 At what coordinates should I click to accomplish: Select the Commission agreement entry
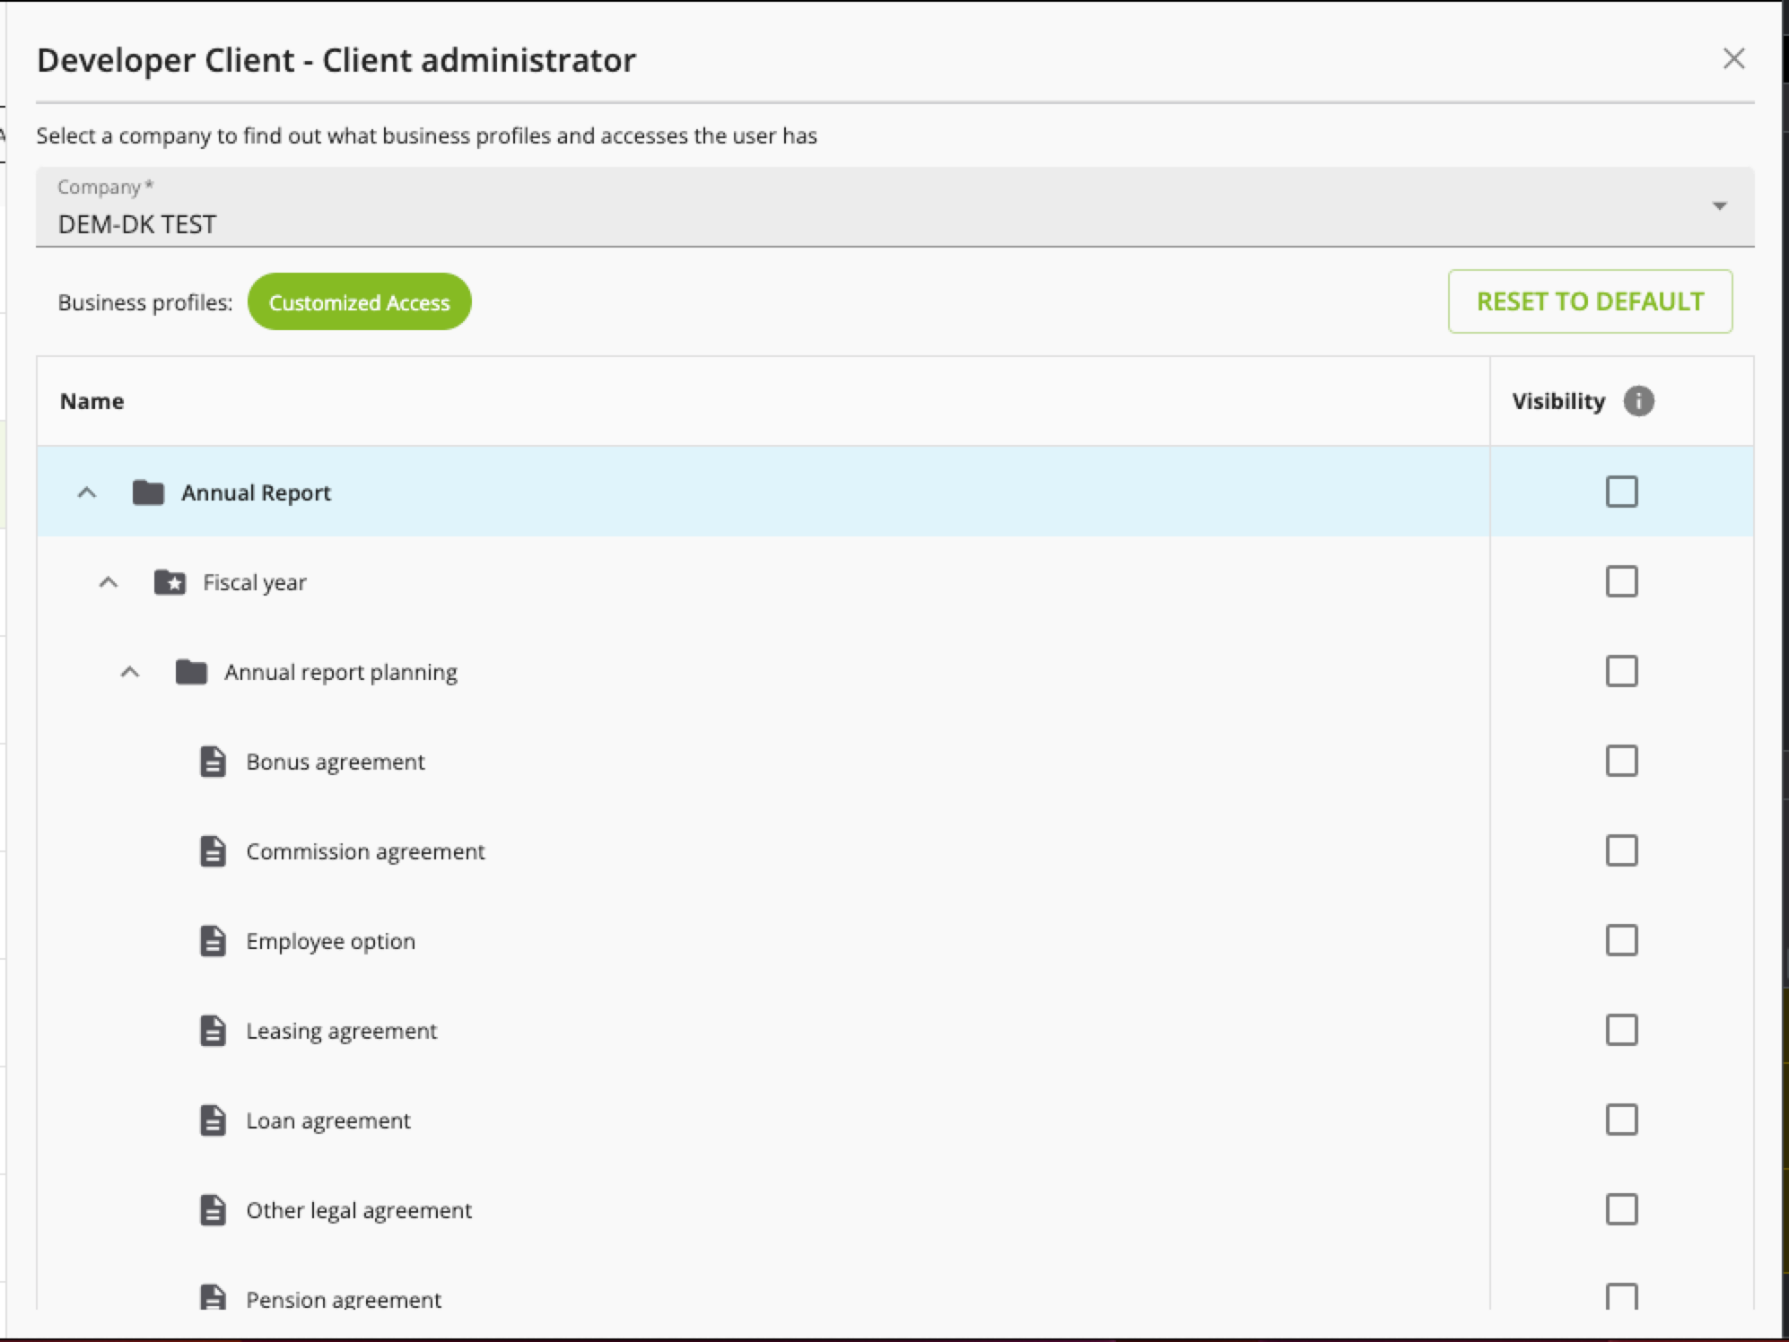[x=365, y=852]
